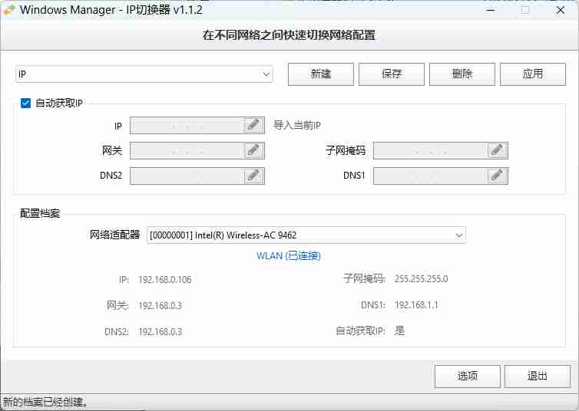Open 选项 settings button

point(468,376)
